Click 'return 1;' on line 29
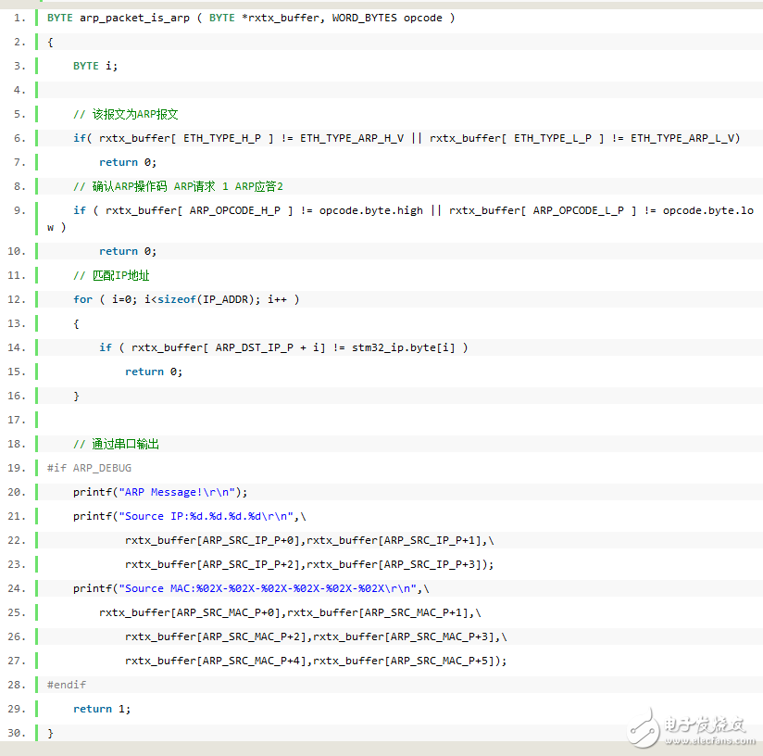This screenshot has height=756, width=763. tap(102, 709)
